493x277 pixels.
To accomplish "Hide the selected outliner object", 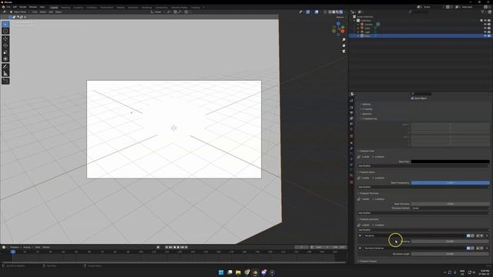I will 485,36.
